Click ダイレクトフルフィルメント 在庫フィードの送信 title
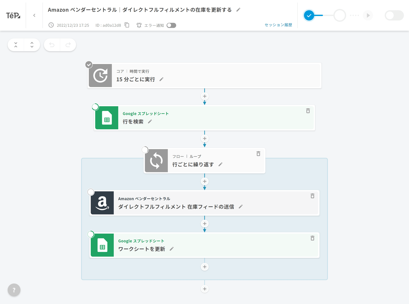The height and width of the screenshot is (304, 409). 176,207
